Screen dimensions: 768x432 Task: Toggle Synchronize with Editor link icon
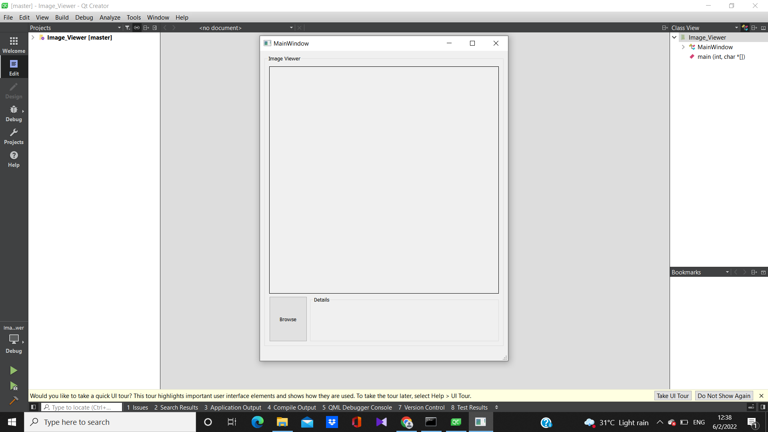pyautogui.click(x=137, y=28)
